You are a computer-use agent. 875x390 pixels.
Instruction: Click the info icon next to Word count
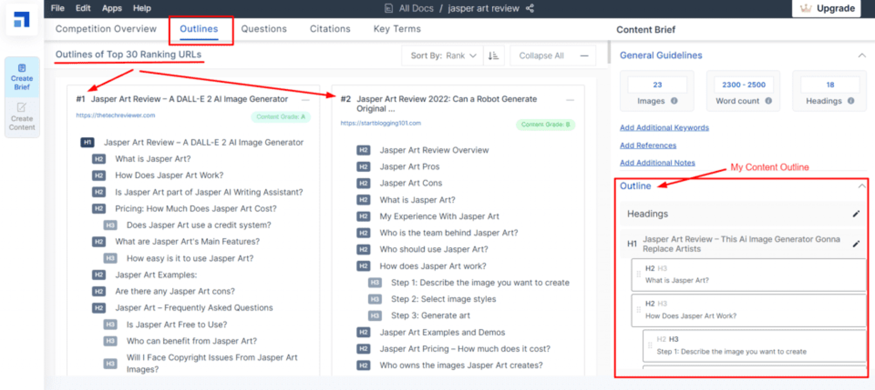[768, 101]
